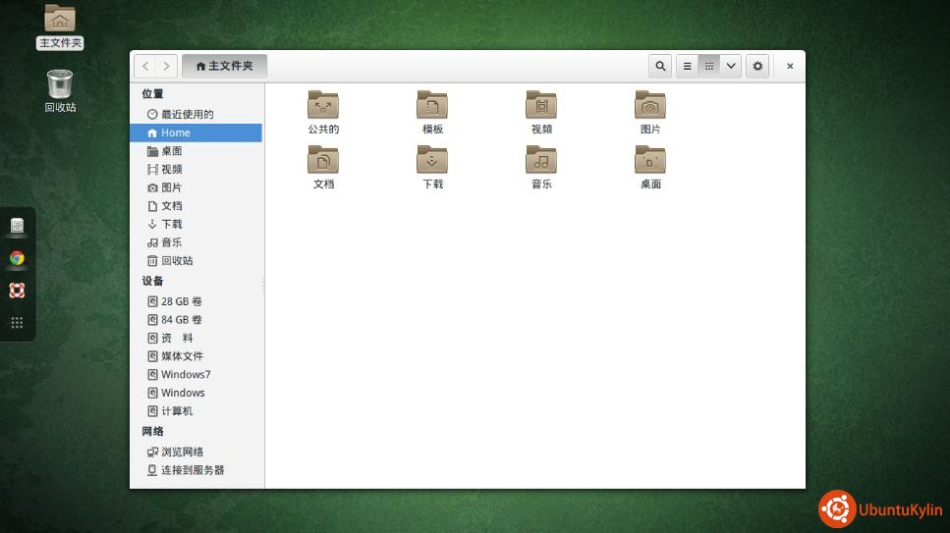Click 连接到服务器 in the sidebar

[x=193, y=470]
